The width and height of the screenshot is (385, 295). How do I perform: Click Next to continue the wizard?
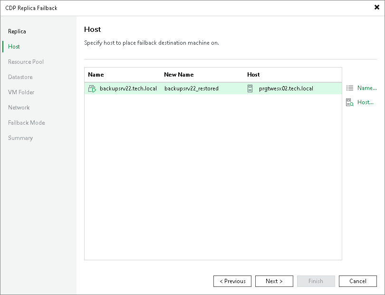274,281
